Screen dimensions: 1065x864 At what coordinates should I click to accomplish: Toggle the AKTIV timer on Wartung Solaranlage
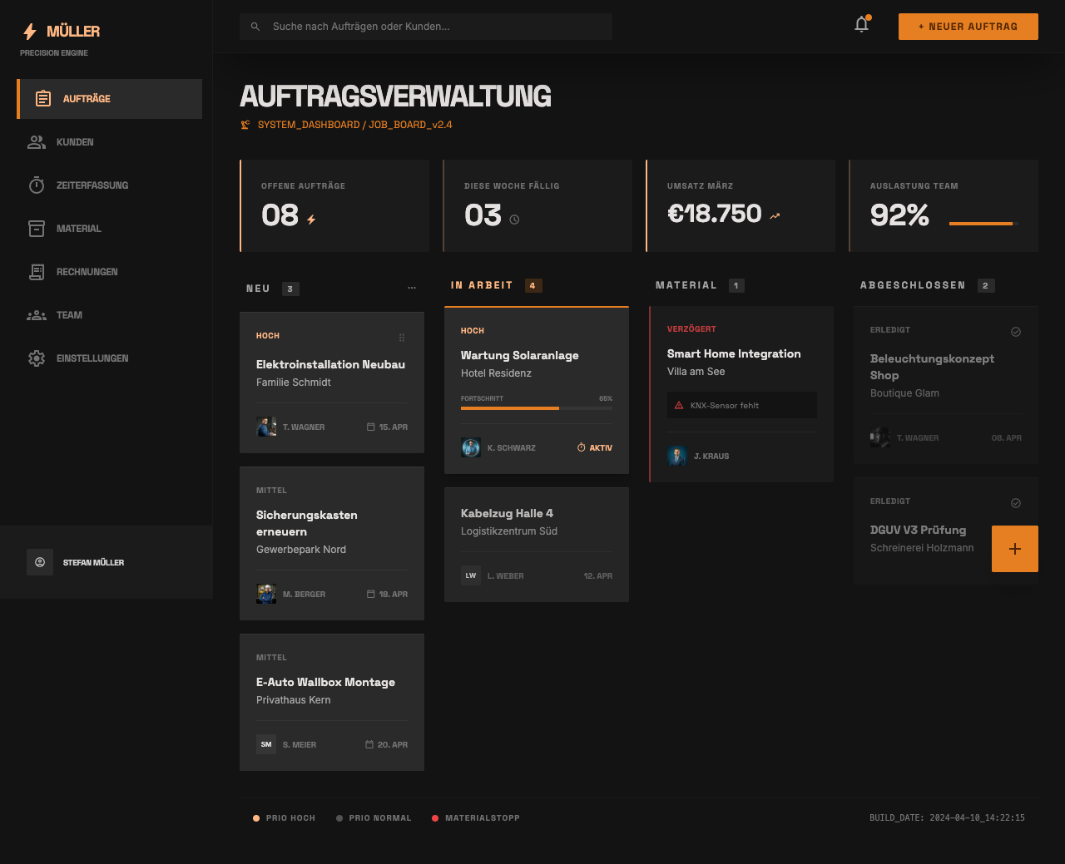click(x=595, y=447)
